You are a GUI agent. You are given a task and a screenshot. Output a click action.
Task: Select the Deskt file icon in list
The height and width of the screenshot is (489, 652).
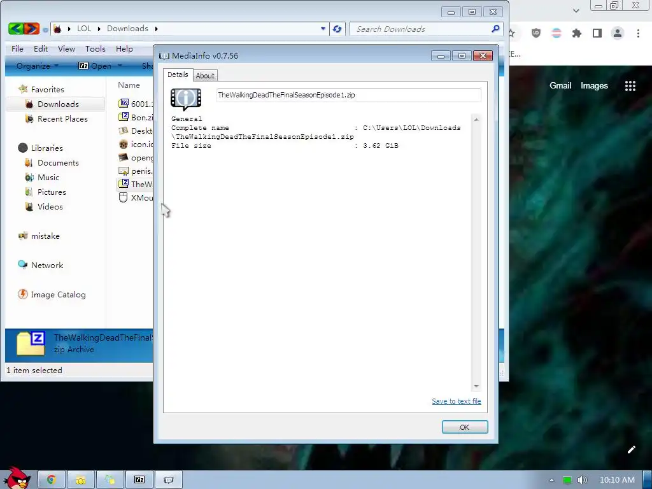tap(124, 131)
